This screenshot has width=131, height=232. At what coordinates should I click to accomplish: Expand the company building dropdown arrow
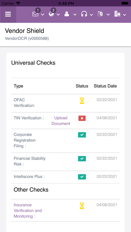pyautogui.click(x=124, y=15)
